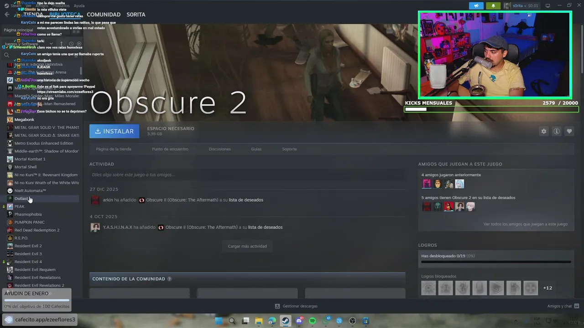Viewport: 584px width, 328px height.
Task: Show the +12 remaining achievements
Action: click(x=547, y=288)
